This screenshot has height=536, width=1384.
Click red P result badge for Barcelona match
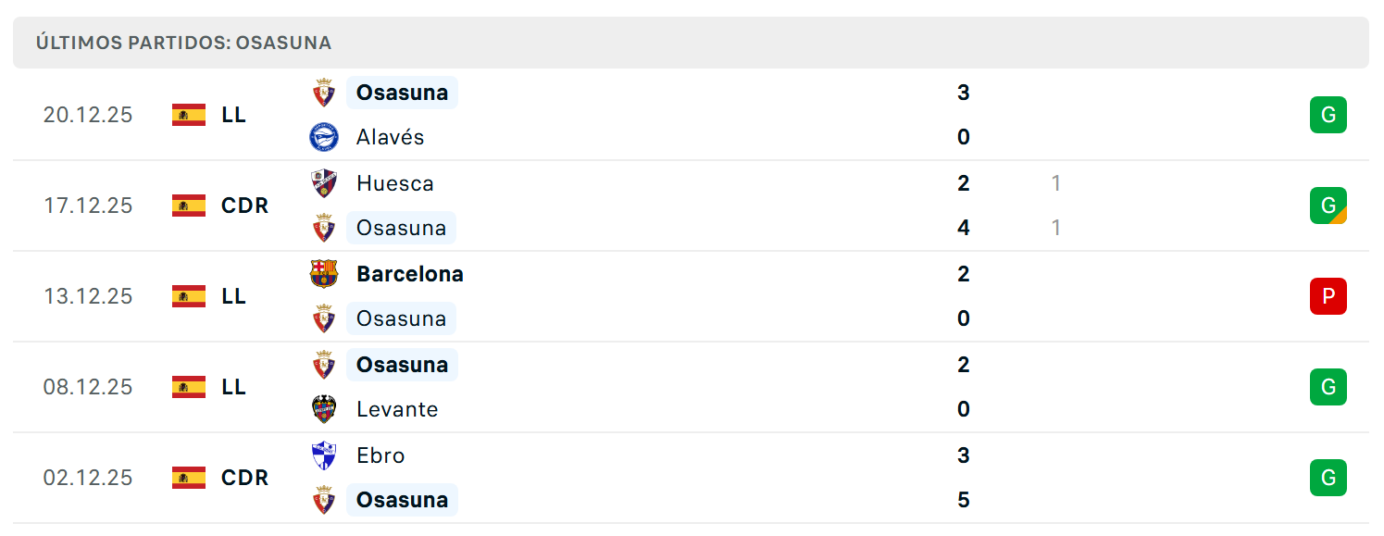pyautogui.click(x=1328, y=296)
